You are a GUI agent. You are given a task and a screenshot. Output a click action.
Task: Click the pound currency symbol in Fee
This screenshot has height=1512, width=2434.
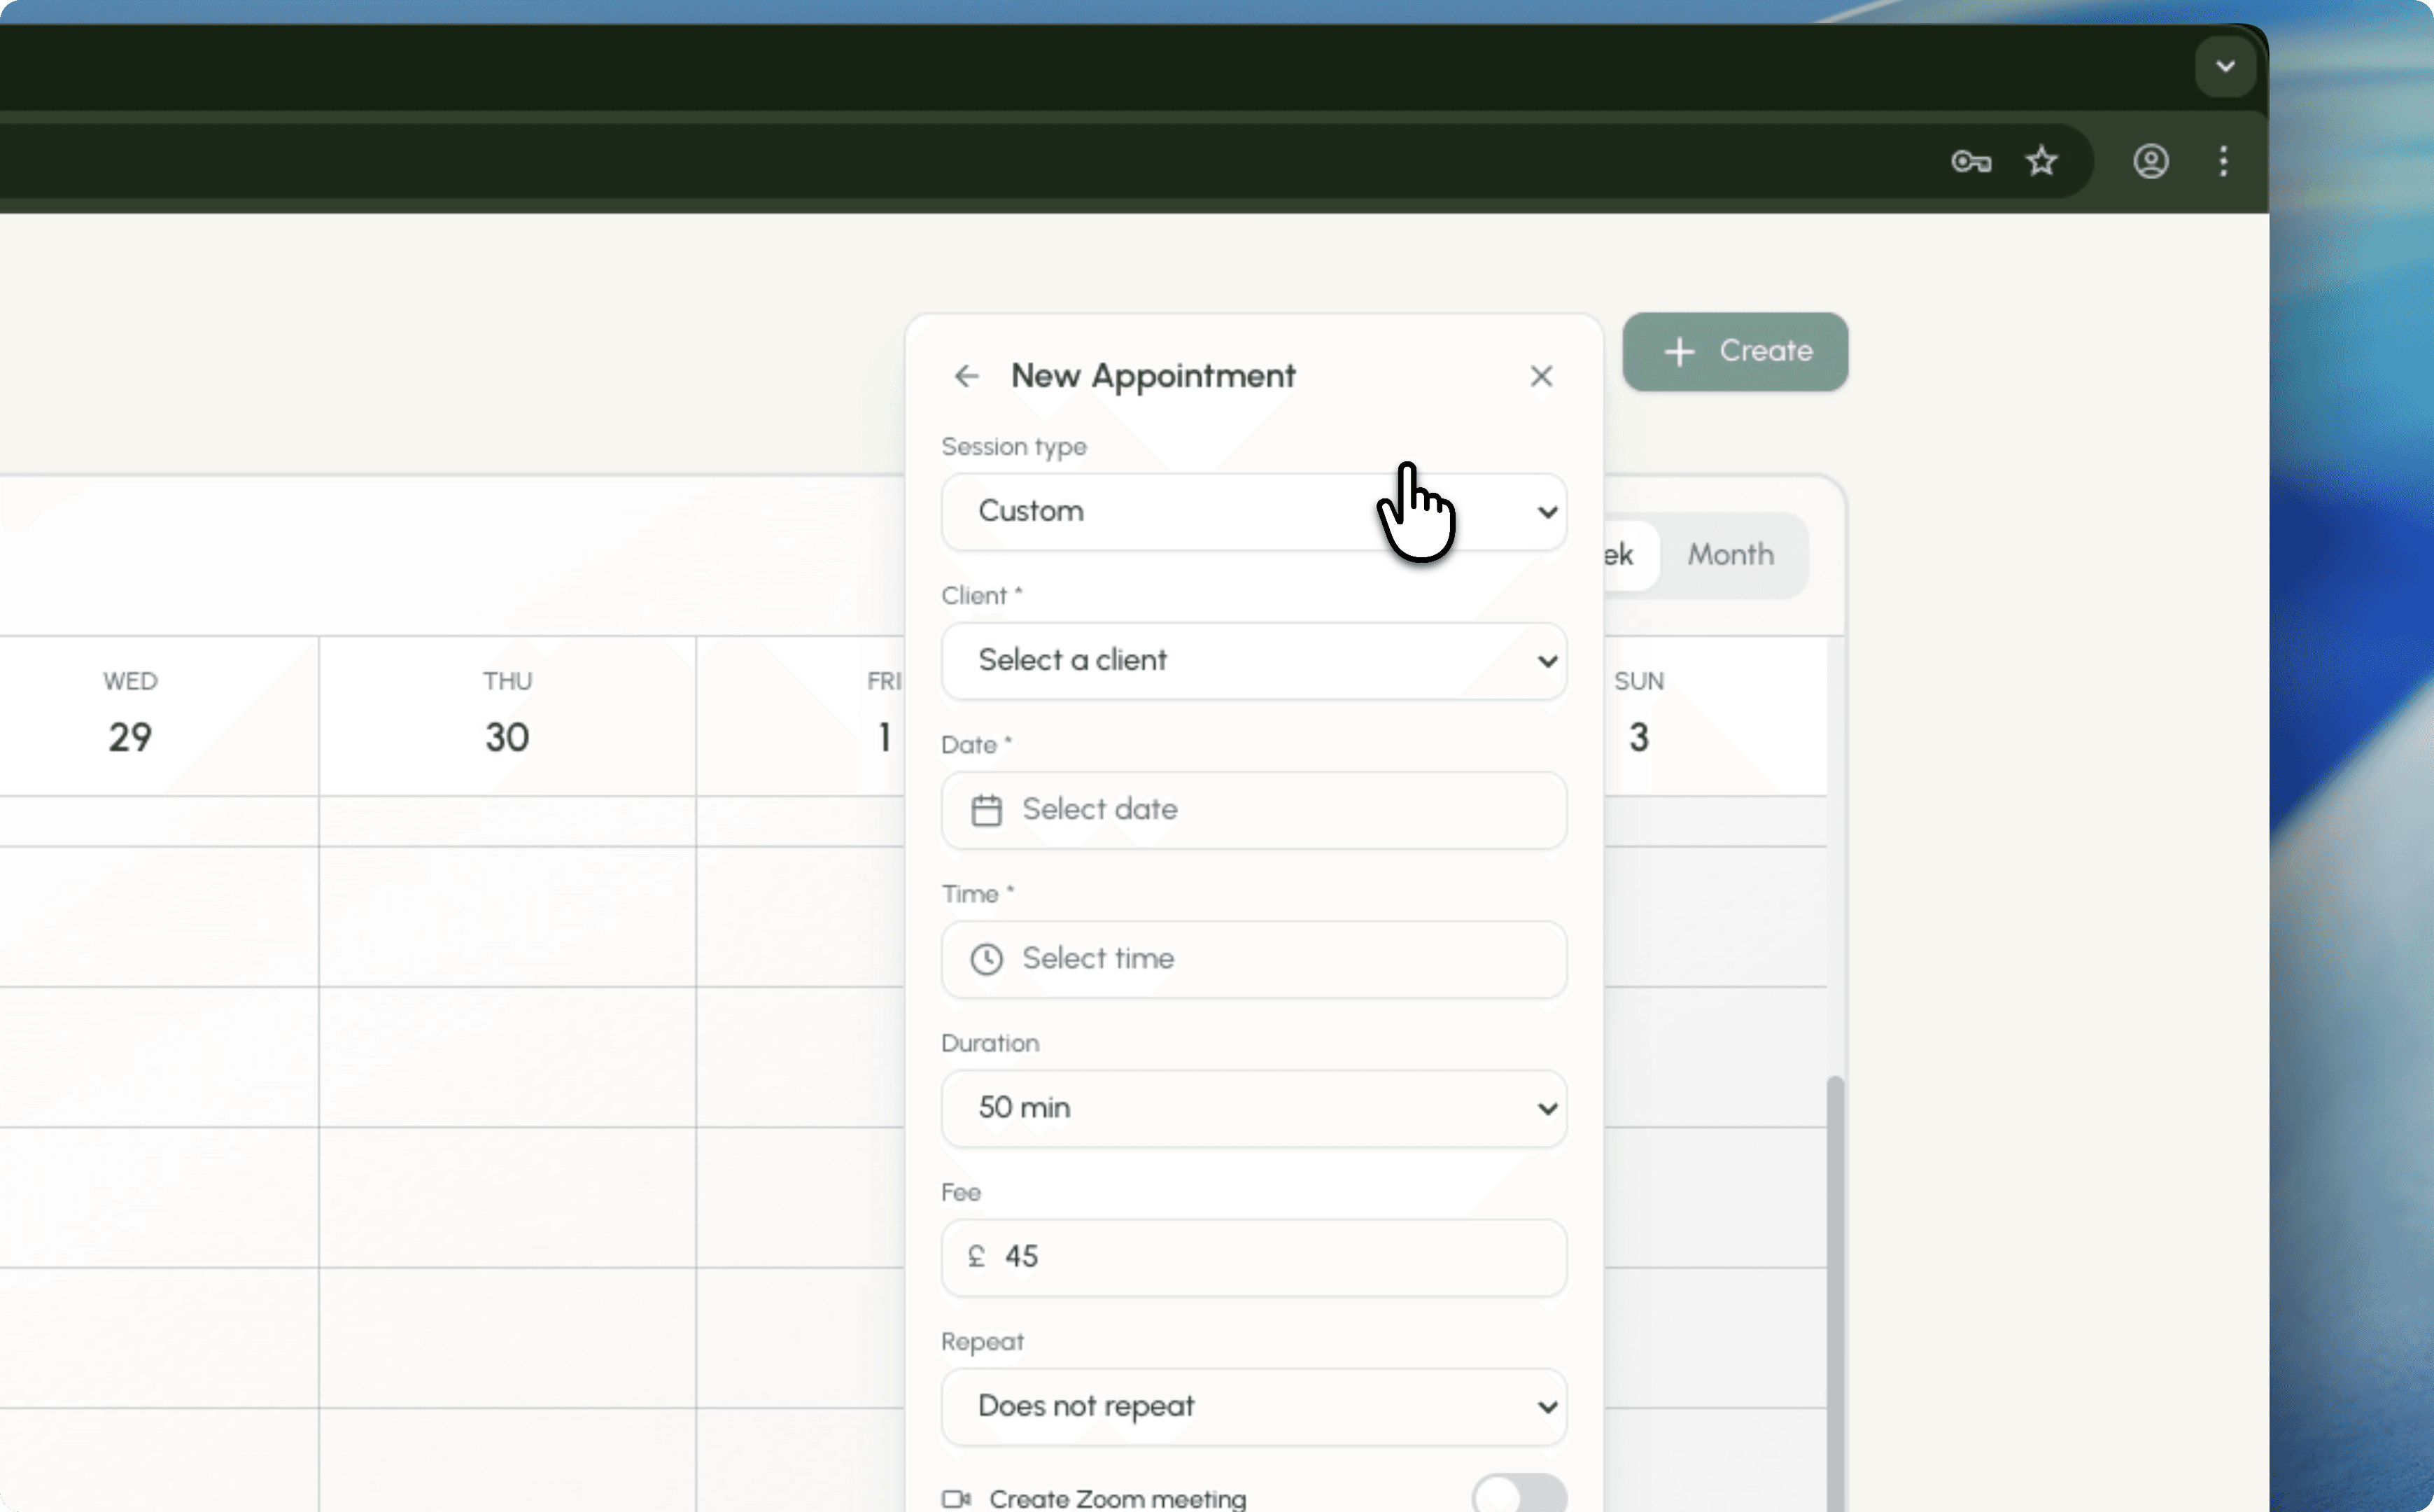976,1257
